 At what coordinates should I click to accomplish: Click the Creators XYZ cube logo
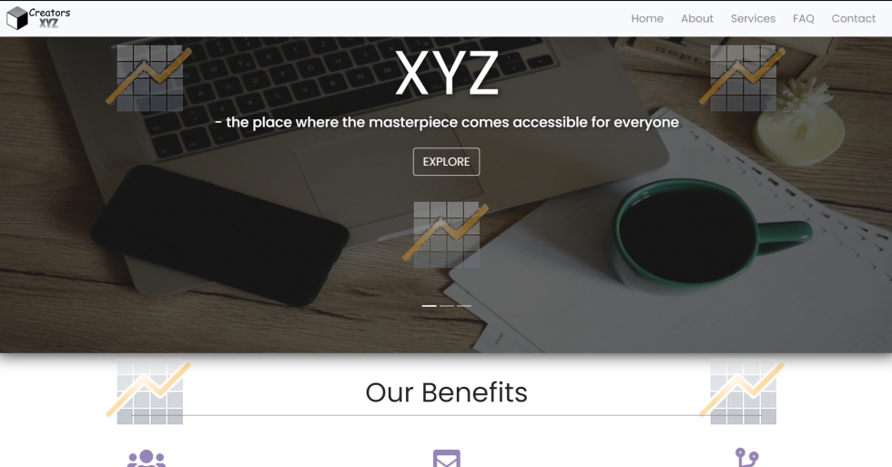38,18
